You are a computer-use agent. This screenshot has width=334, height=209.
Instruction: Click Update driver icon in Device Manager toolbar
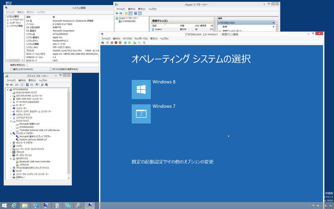42,85
